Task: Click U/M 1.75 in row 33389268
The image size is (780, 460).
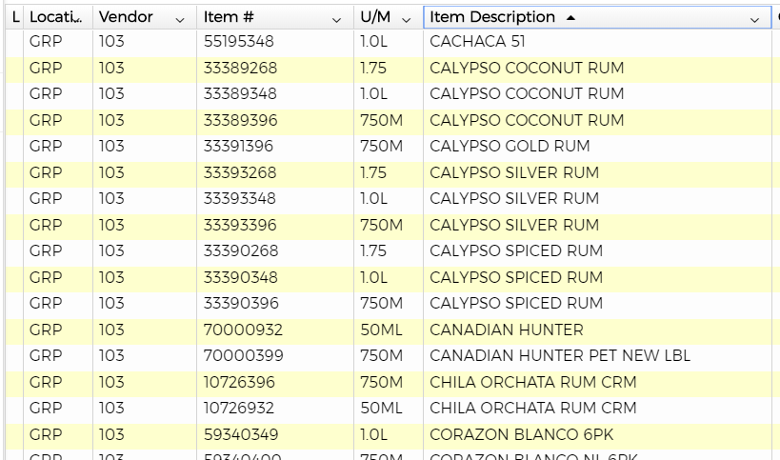Action: [x=373, y=68]
